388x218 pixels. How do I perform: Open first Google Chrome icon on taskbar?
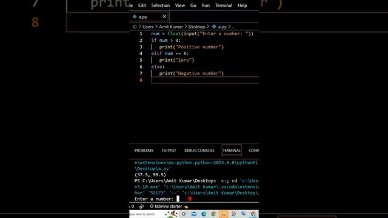[x=213, y=214]
